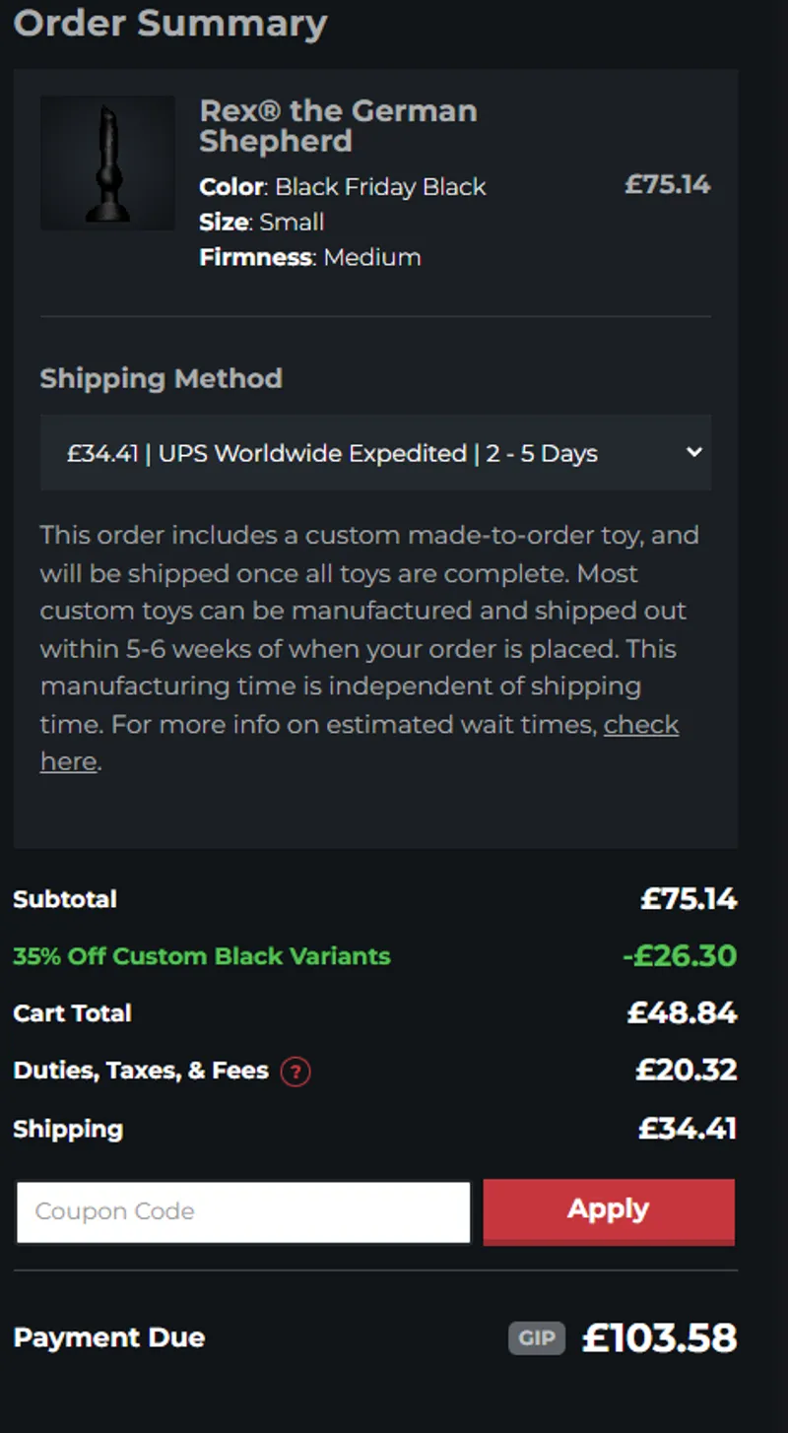Click the £48.84 Cart Total value

tap(682, 1013)
